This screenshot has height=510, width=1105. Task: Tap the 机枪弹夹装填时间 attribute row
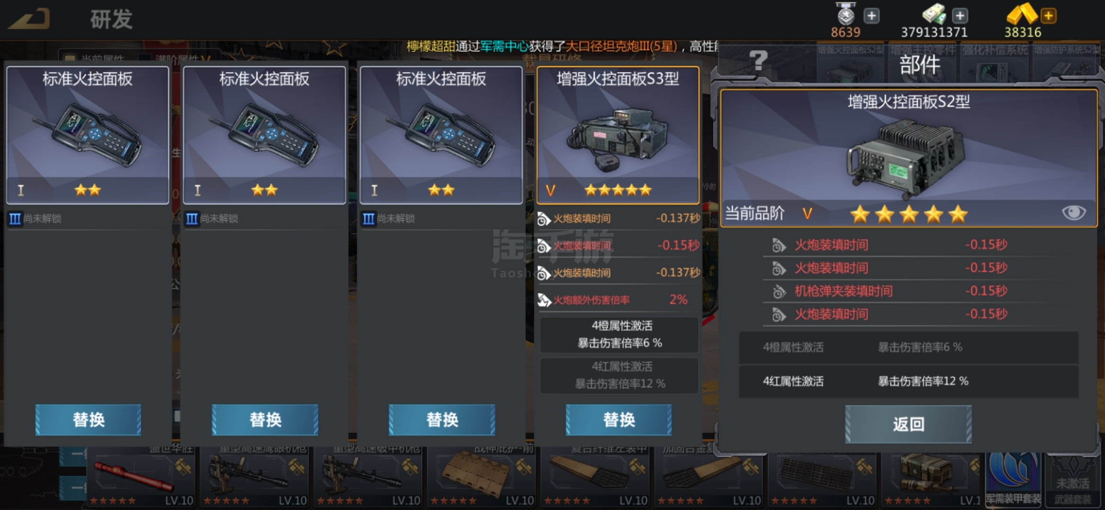(909, 291)
